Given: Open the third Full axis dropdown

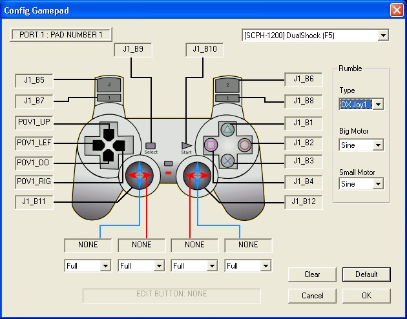Looking at the screenshot, I should pos(212,265).
